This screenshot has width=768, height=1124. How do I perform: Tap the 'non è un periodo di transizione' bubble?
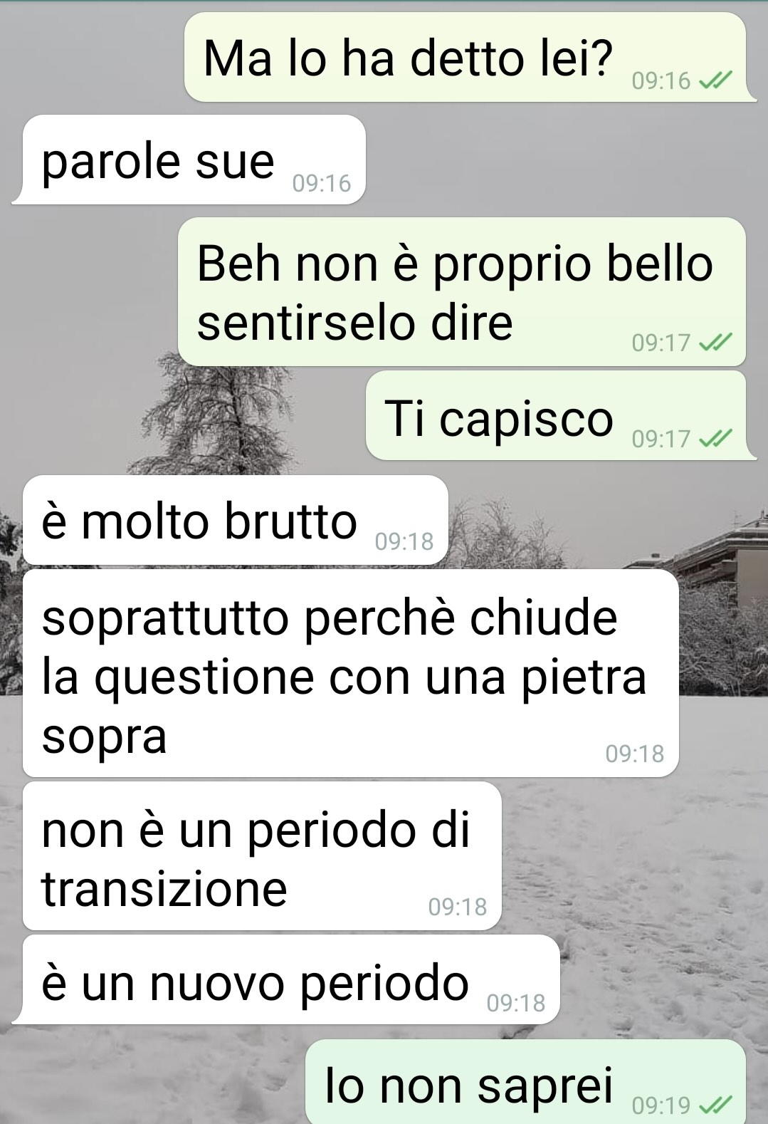[262, 855]
